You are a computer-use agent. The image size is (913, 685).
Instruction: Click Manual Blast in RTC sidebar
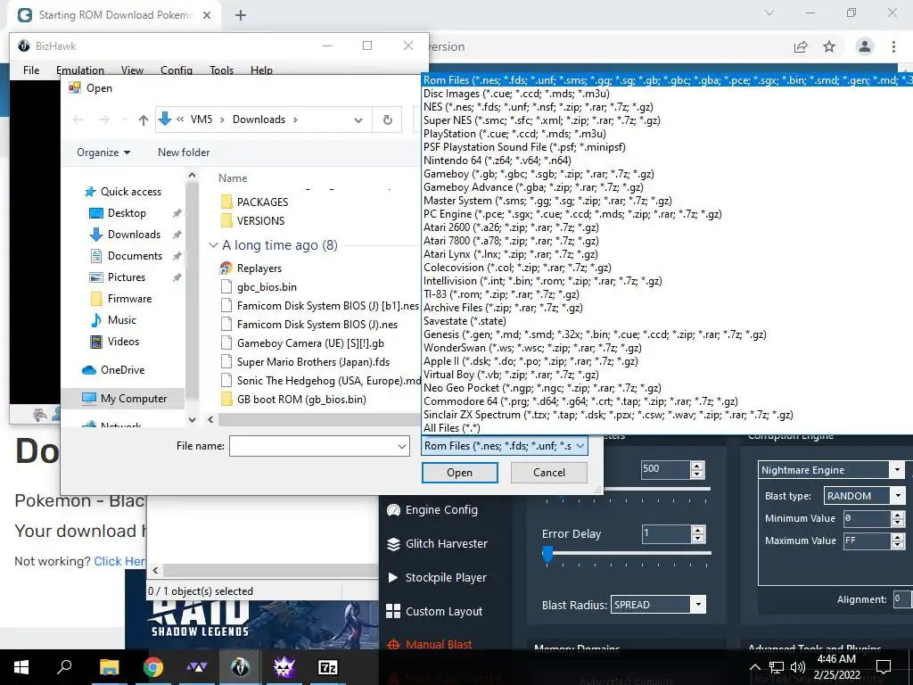[438, 644]
